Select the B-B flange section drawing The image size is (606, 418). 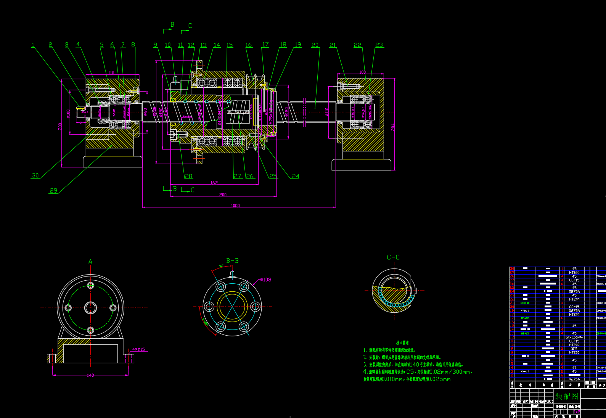click(x=232, y=307)
